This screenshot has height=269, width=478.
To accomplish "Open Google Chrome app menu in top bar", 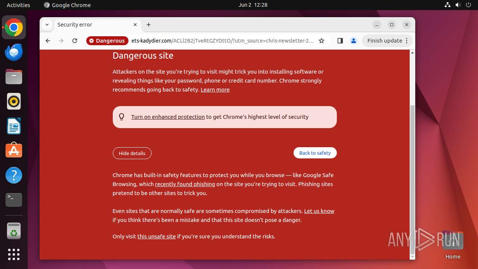I will pyautogui.click(x=67, y=5).
